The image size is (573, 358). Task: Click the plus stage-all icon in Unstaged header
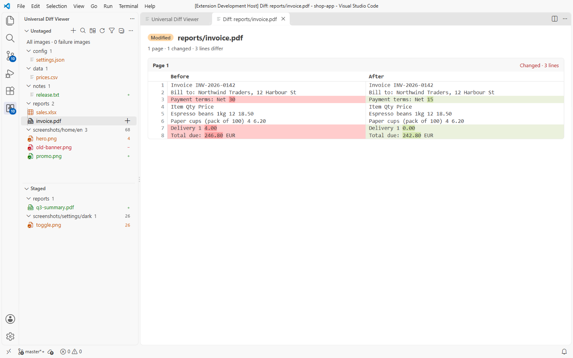tap(73, 31)
